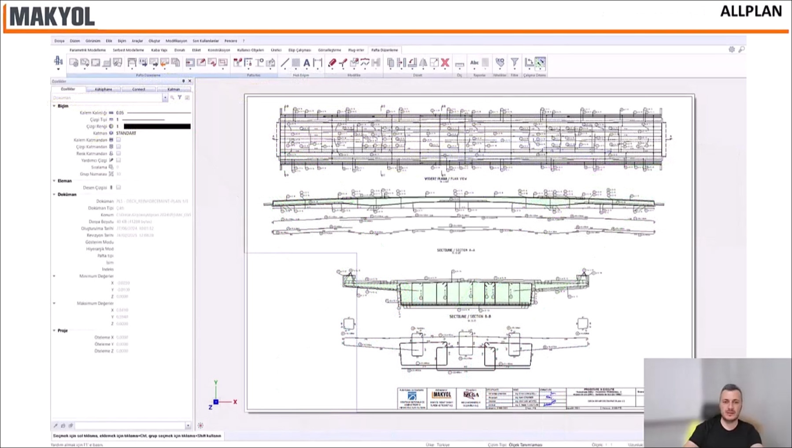Viewport: 792px width, 448px height.
Task: Click the Ölçek Tanımlaması status bar entry
Action: pos(526,445)
